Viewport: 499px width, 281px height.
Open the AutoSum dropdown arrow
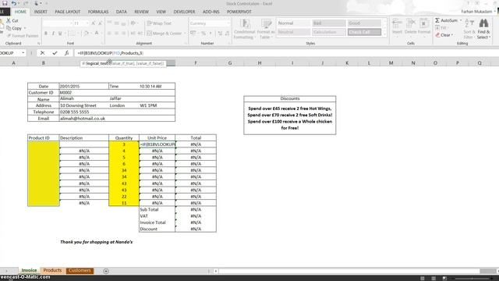click(461, 20)
